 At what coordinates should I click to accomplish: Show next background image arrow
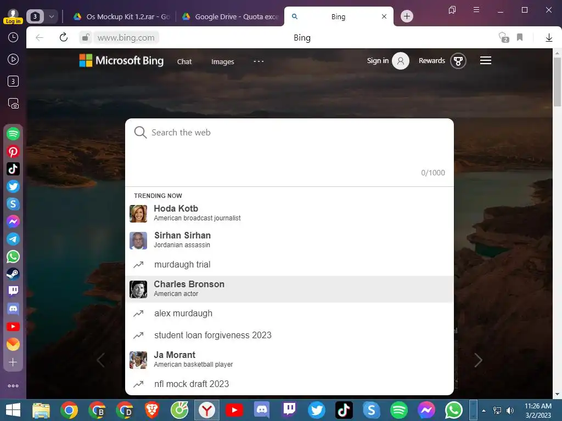(478, 360)
